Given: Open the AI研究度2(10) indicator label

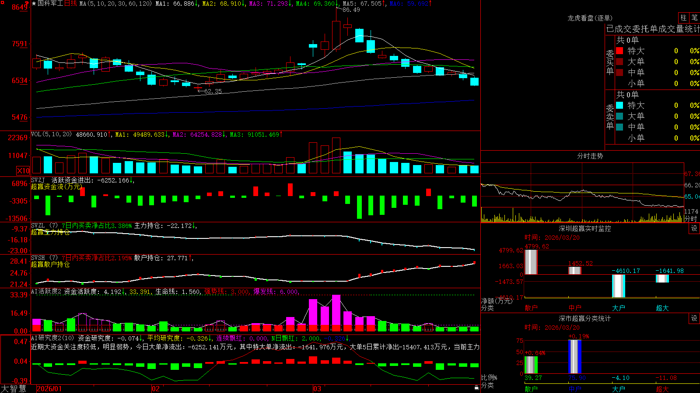Looking at the screenshot, I should (52, 338).
